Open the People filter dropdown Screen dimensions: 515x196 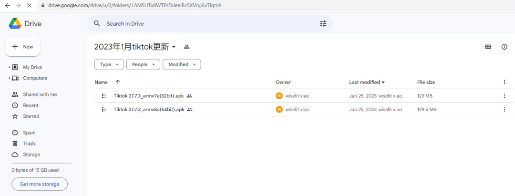(x=143, y=65)
